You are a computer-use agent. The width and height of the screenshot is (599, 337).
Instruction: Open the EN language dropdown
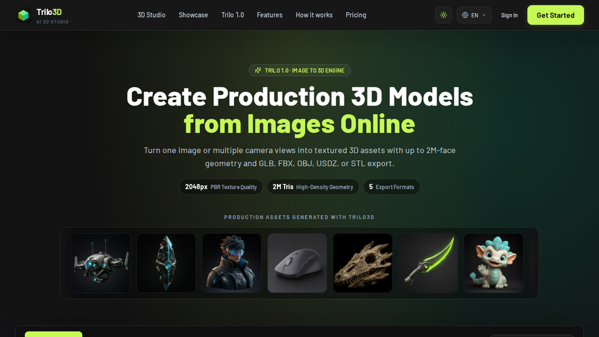click(x=474, y=15)
